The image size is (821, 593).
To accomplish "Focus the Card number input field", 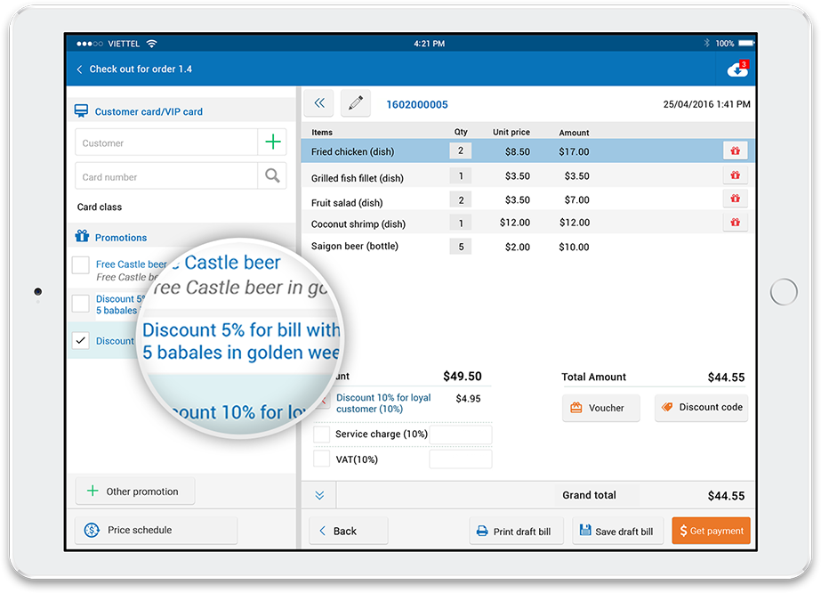I will coord(166,175).
